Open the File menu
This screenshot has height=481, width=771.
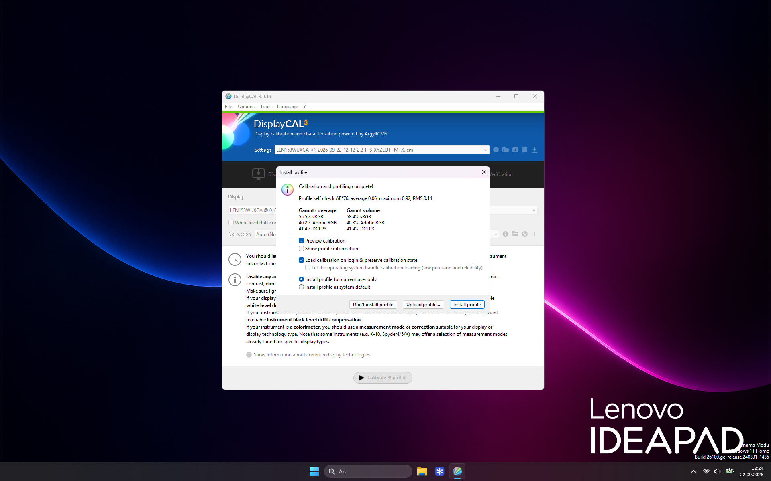(x=228, y=107)
